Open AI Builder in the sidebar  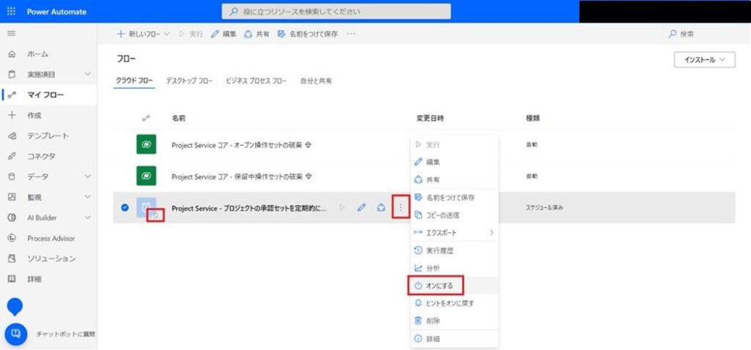tap(42, 217)
